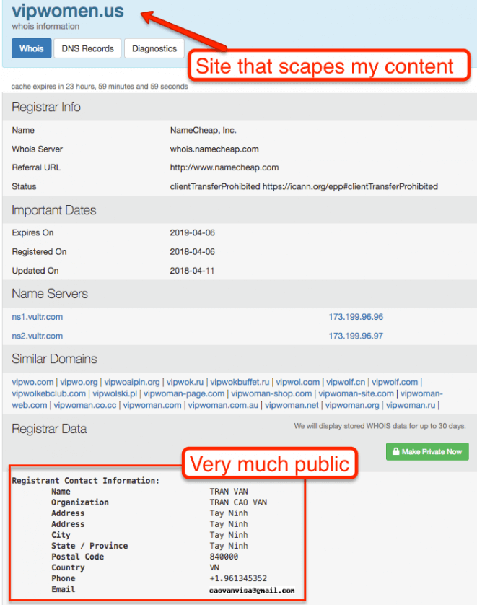Viewport: 477px width, 605px height.
Task: Open similar domain vipwoman.org
Action: (352, 405)
